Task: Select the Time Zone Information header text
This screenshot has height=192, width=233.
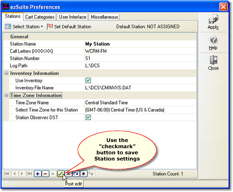Action: coord(36,95)
